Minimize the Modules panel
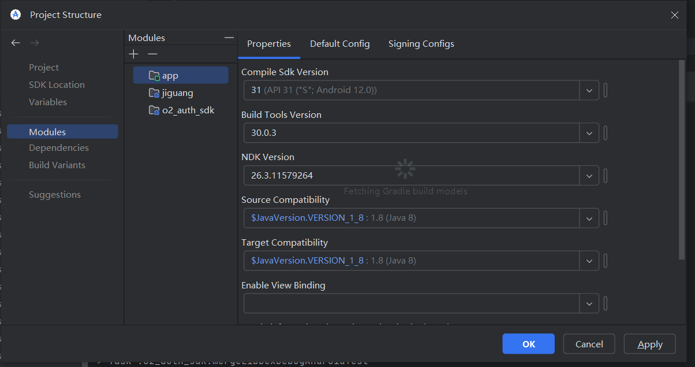Viewport: 695px width, 367px height. click(229, 38)
